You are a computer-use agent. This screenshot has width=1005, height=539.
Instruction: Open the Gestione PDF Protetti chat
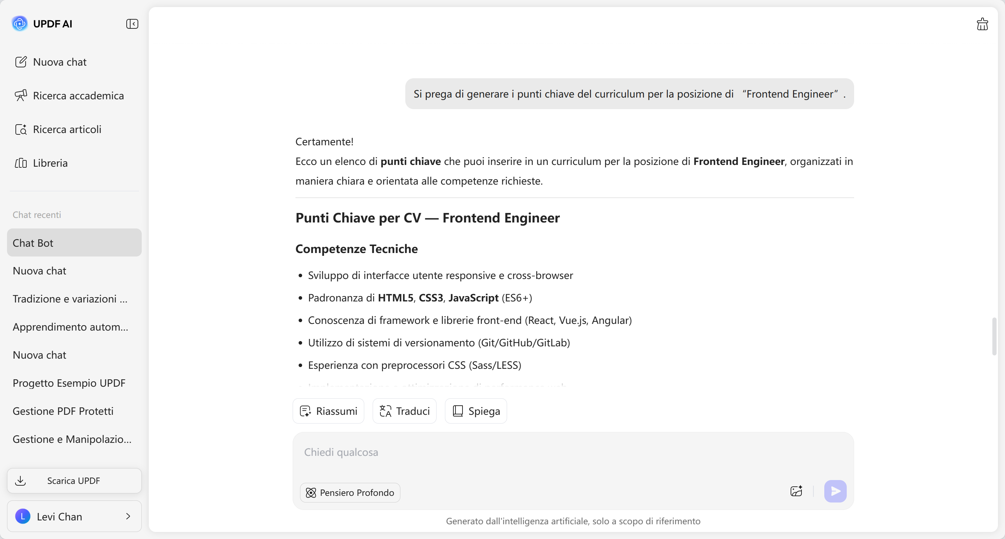[63, 411]
